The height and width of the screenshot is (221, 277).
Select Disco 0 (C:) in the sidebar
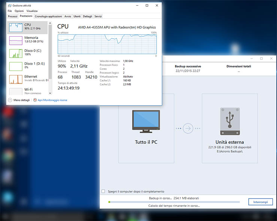pos(27,53)
